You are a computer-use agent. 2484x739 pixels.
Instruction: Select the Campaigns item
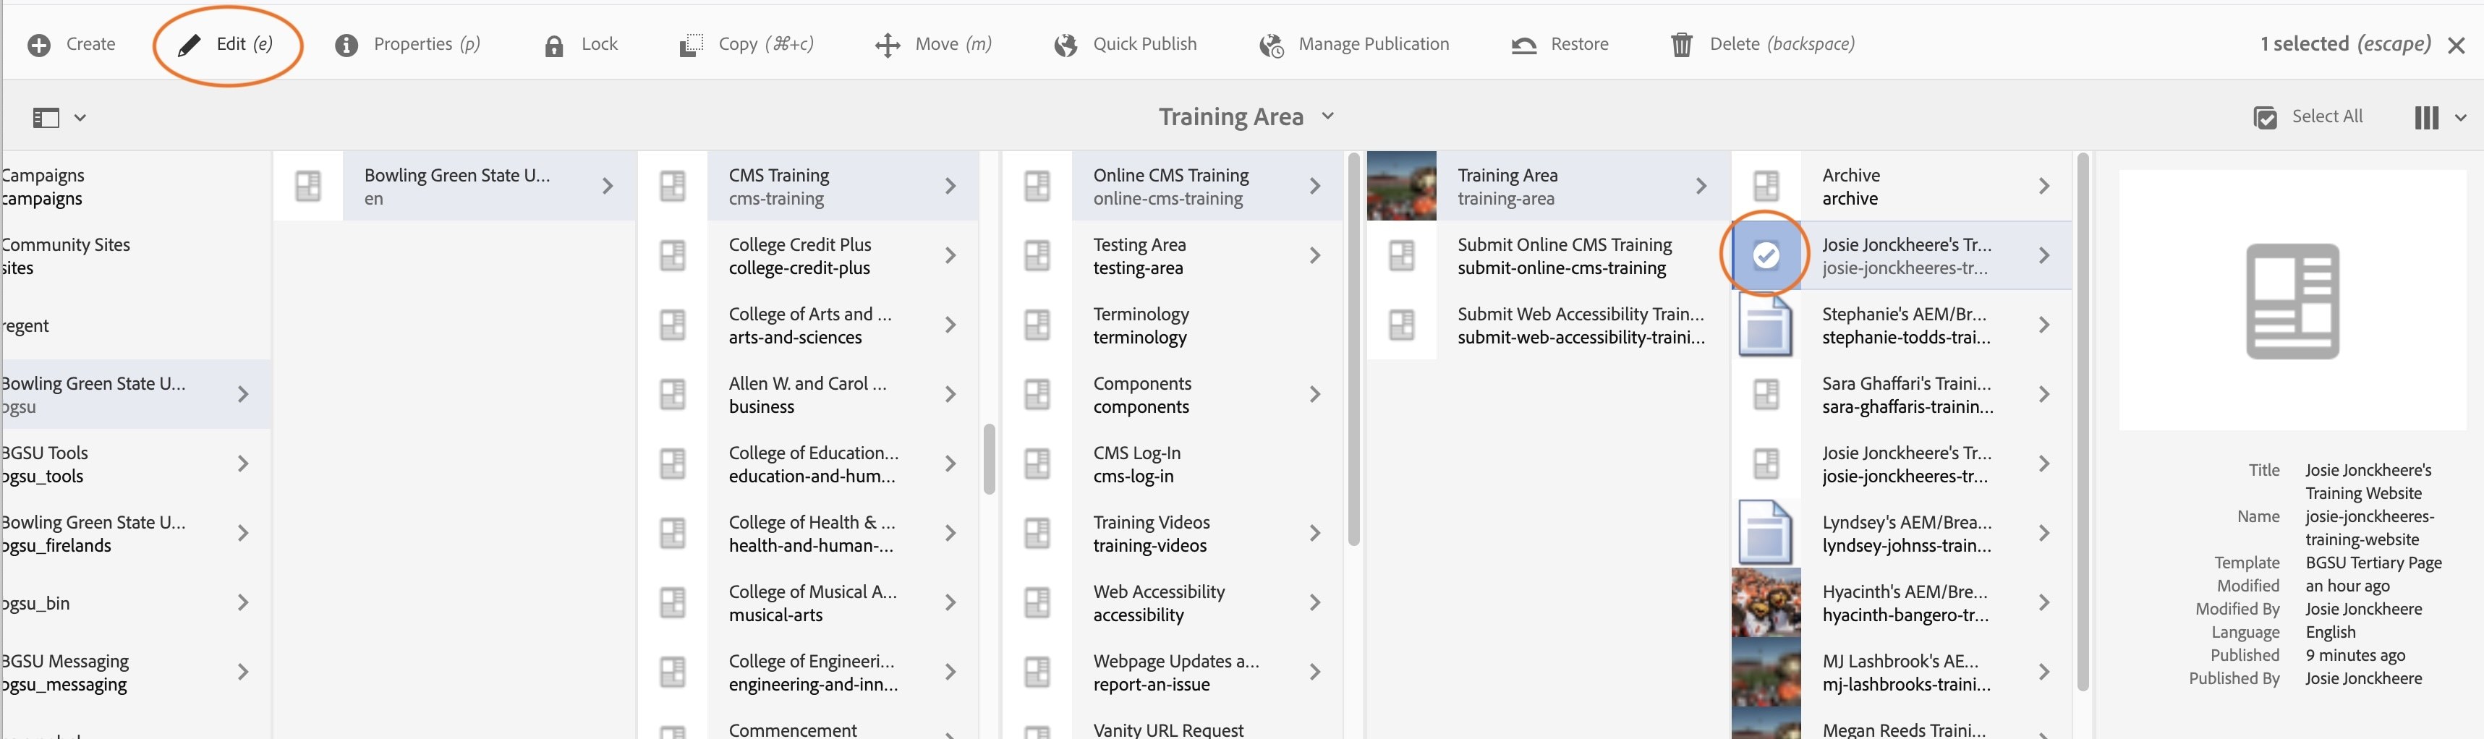(x=135, y=186)
